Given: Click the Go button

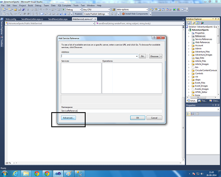Looking at the screenshot, I should [142, 56].
